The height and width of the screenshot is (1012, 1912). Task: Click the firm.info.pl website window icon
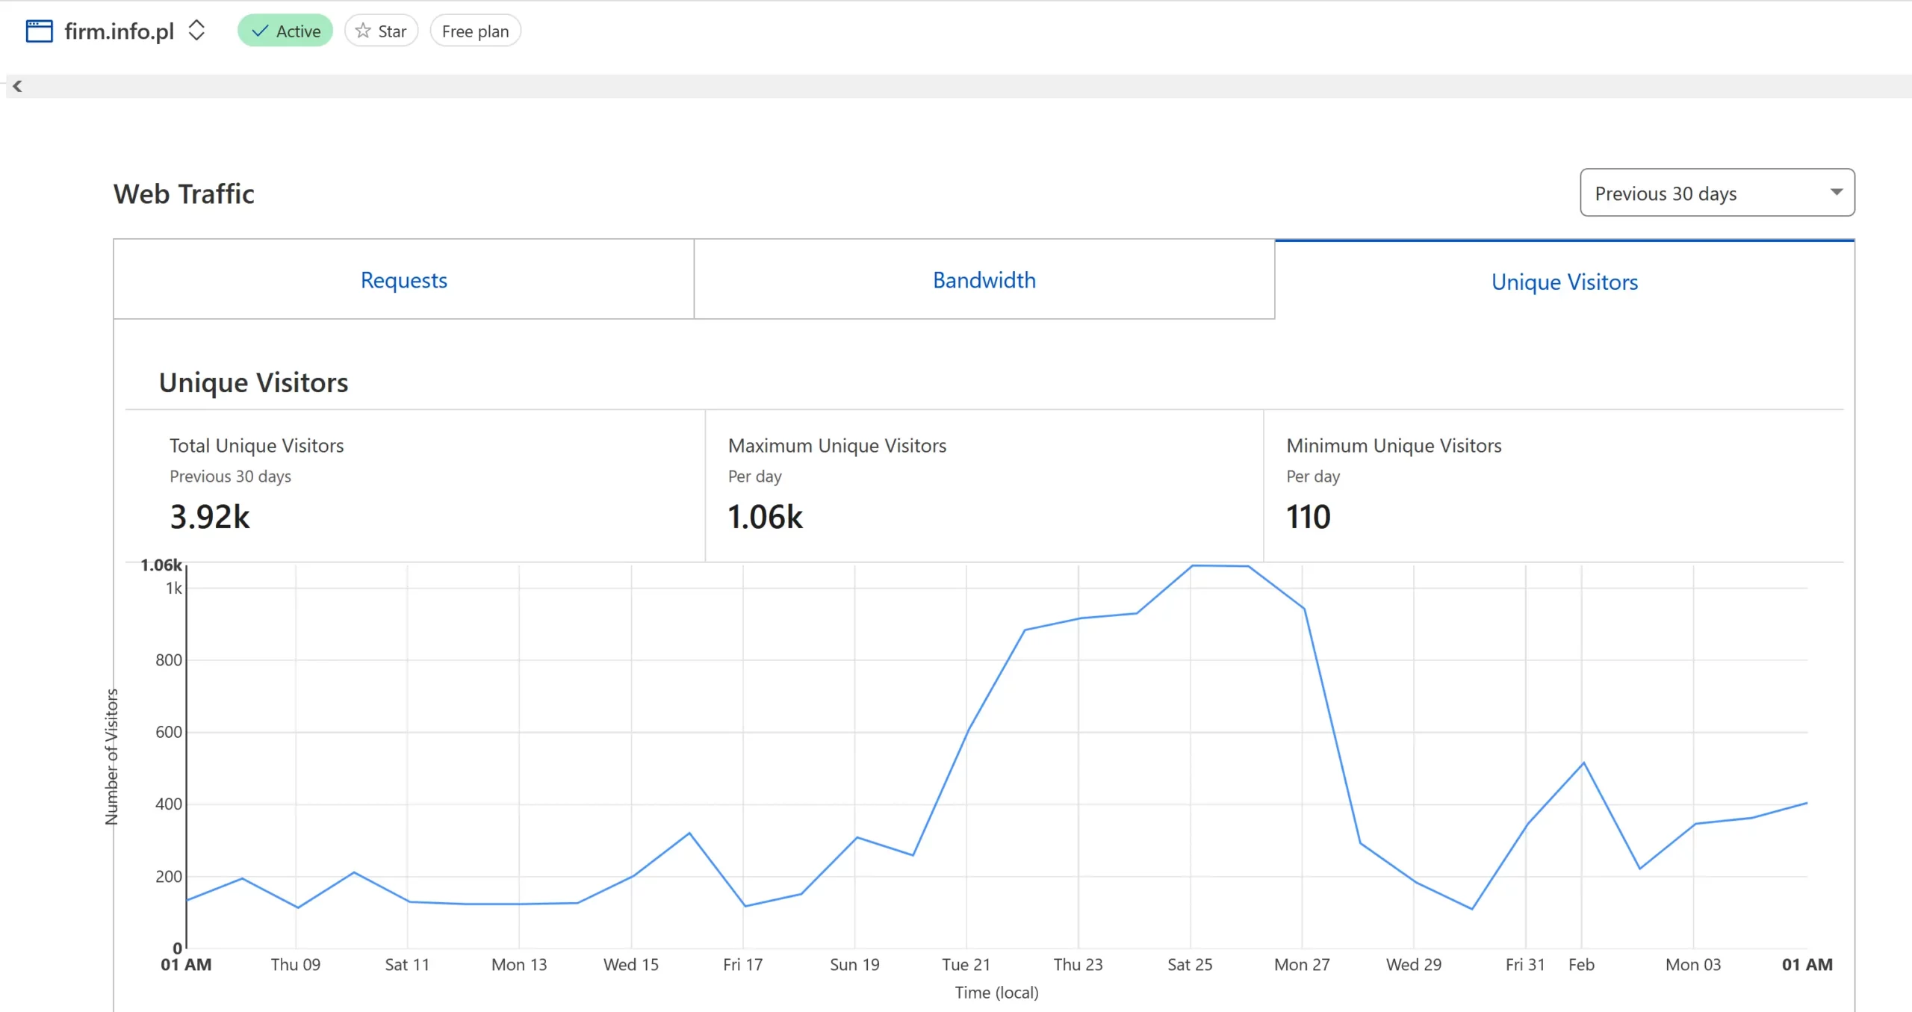click(39, 31)
